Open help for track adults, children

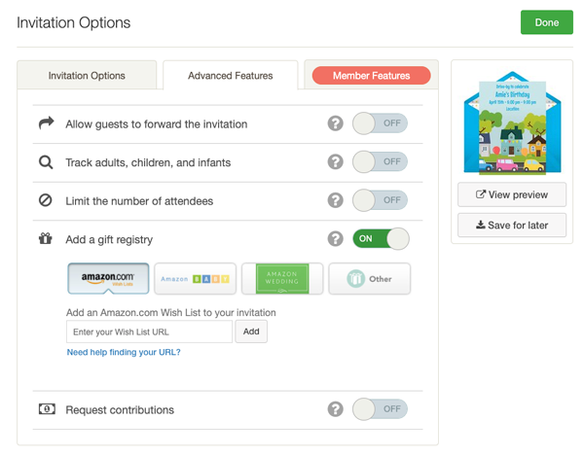[335, 162]
